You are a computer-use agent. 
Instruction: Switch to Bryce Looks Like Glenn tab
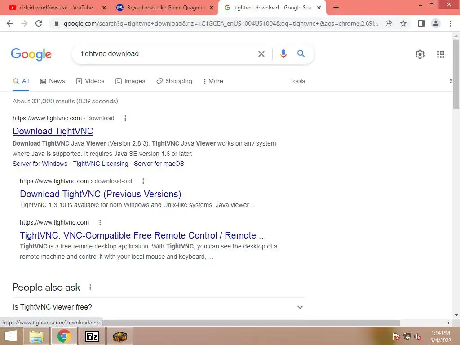click(x=165, y=8)
